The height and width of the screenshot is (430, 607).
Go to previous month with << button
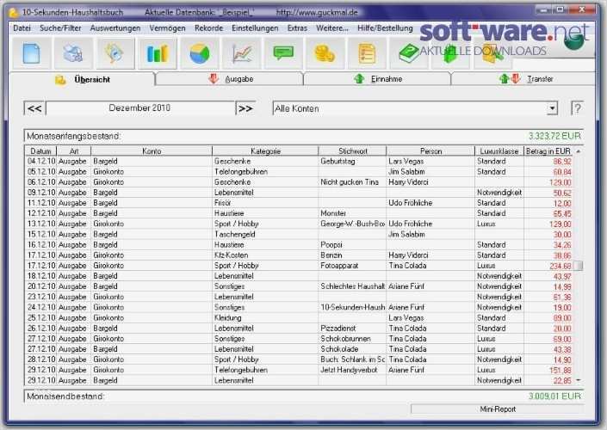click(34, 108)
